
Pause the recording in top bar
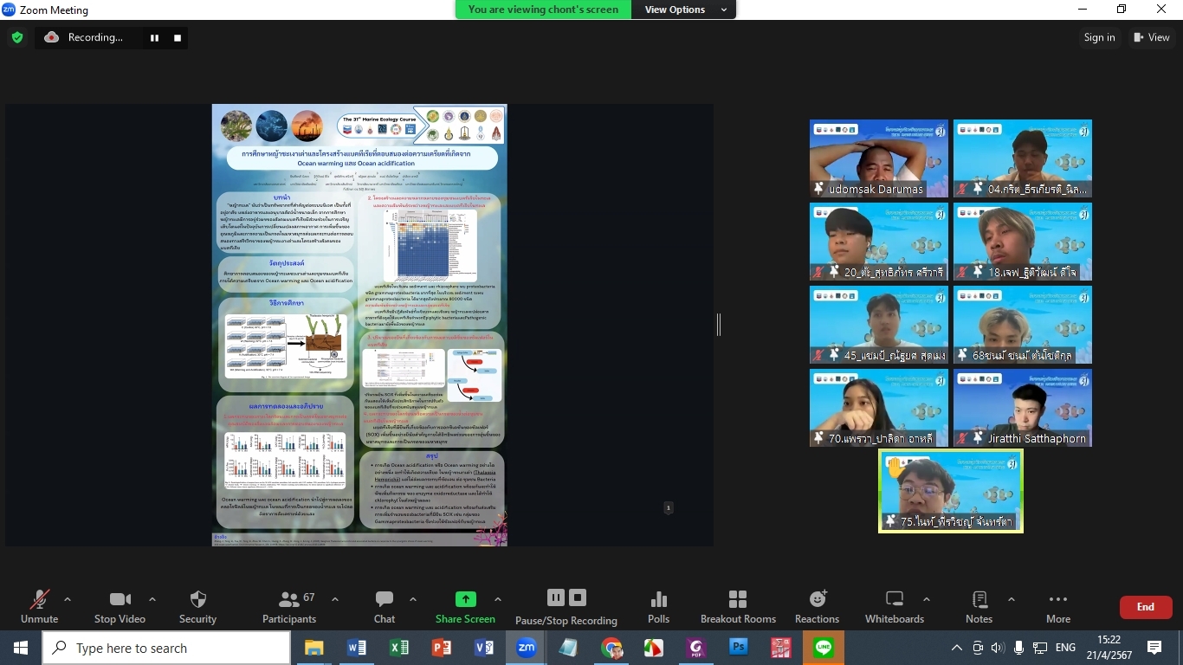point(155,37)
